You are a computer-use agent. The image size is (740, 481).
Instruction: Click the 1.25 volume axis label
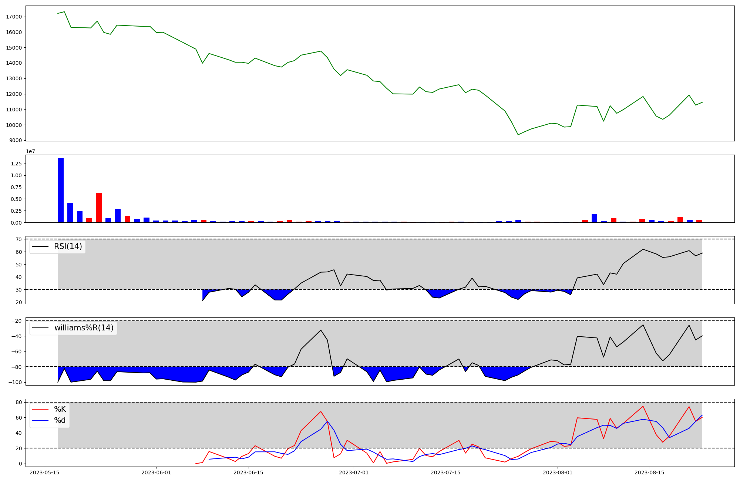(x=16, y=164)
